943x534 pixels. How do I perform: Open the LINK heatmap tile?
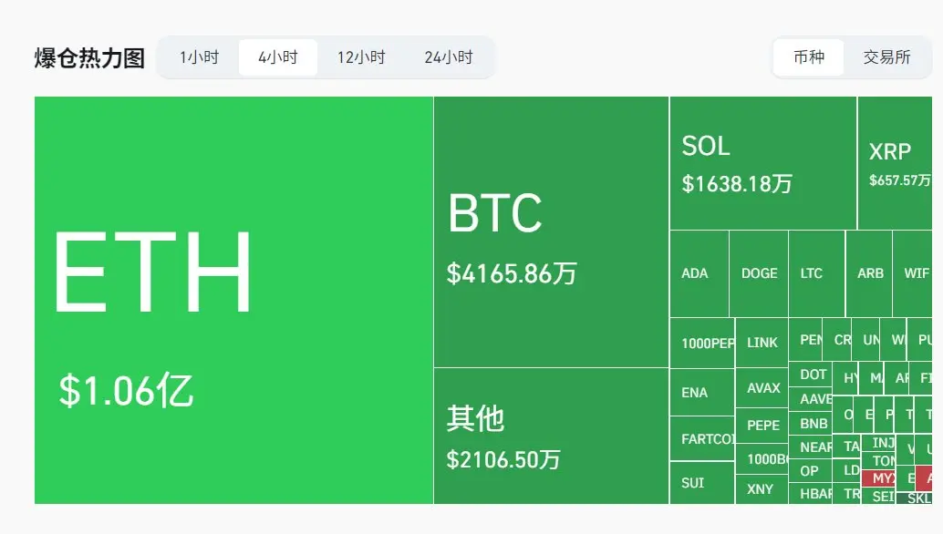[762, 343]
